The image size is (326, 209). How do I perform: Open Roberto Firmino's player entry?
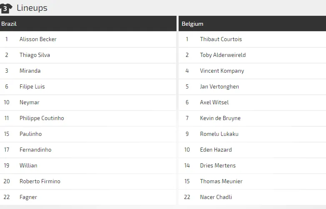(x=40, y=181)
